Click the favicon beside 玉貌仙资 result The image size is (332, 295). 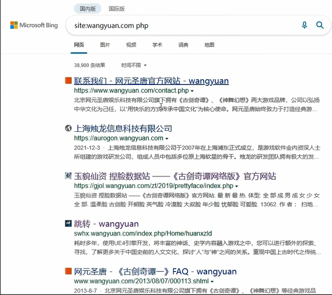(x=68, y=176)
